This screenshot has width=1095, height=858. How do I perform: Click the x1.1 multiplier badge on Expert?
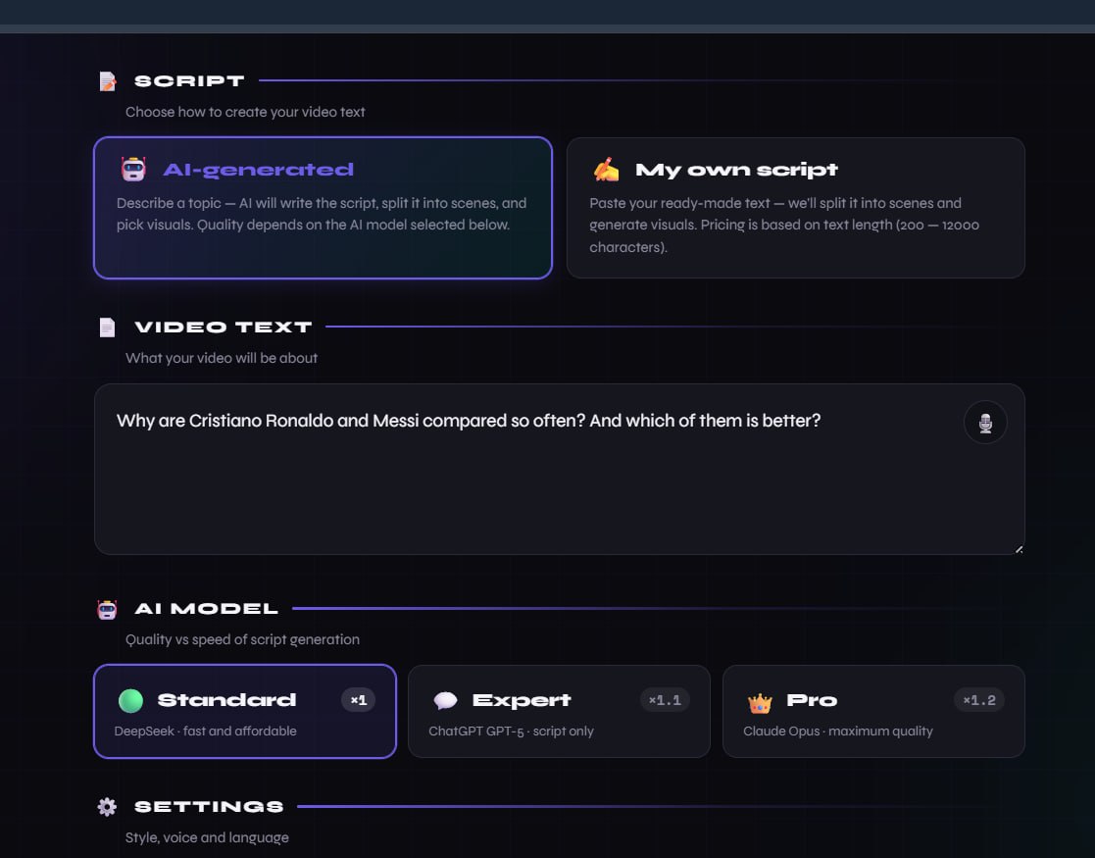665,700
